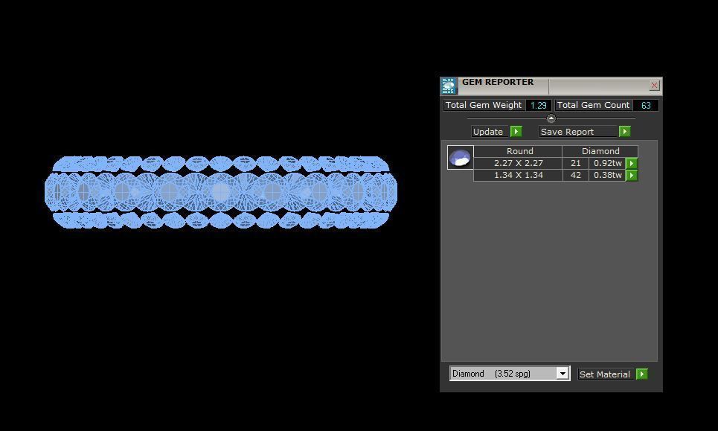This screenshot has height=431, width=718.
Task: Click the Save Report button
Action: (x=578, y=132)
